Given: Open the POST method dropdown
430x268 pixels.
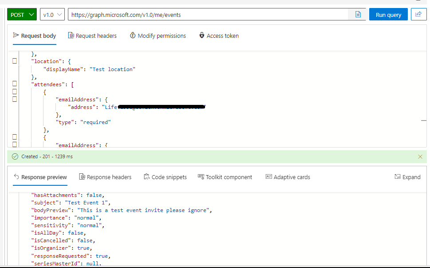Looking at the screenshot, I should point(21,14).
